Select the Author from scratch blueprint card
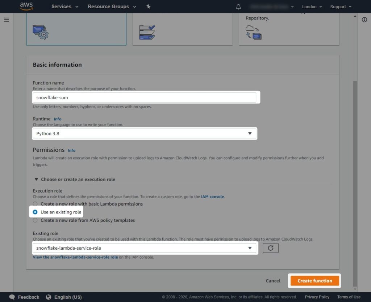 pos(76,31)
